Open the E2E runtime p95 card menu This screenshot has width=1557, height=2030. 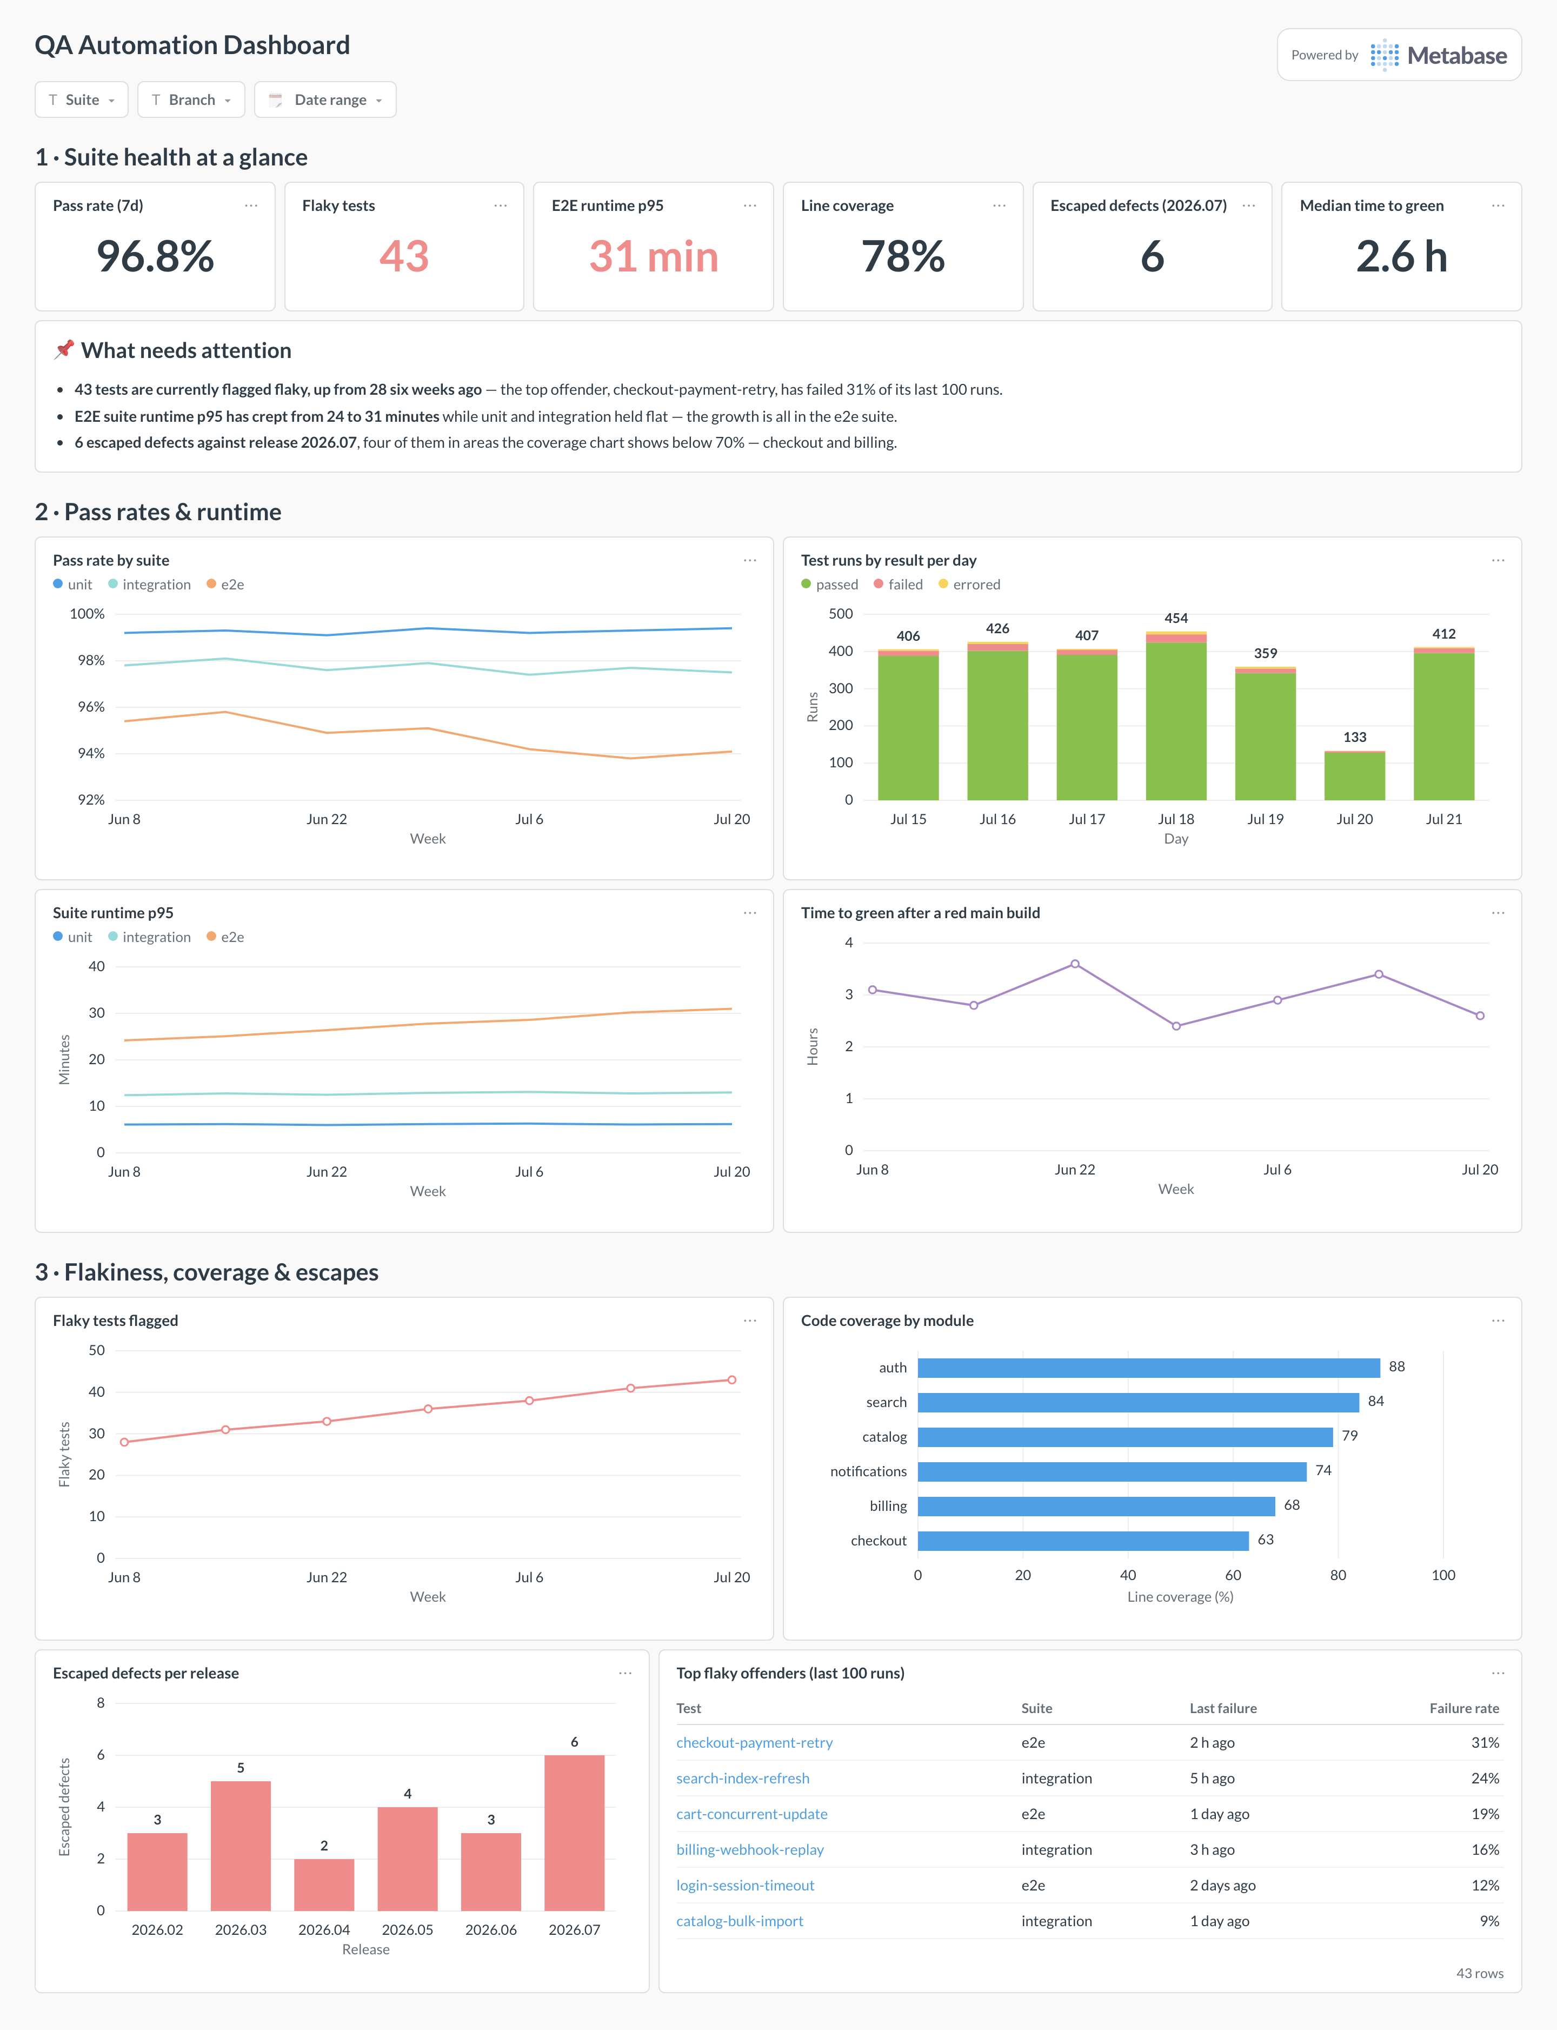[750, 206]
